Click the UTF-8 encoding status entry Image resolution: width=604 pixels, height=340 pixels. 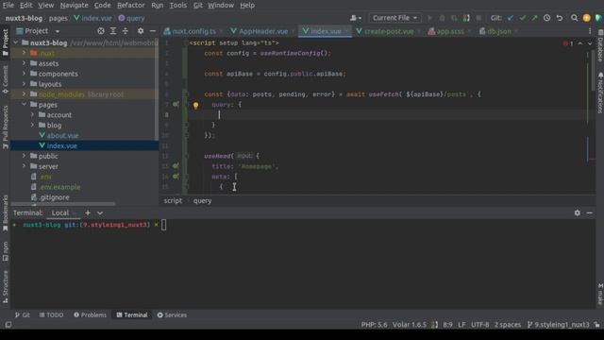479,325
